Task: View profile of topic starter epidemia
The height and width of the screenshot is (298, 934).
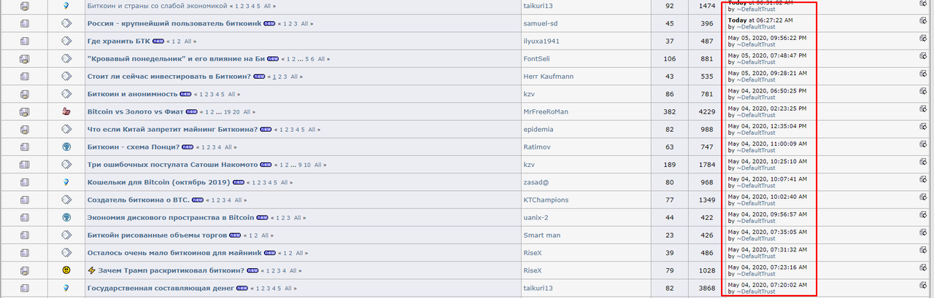Action: (x=539, y=129)
